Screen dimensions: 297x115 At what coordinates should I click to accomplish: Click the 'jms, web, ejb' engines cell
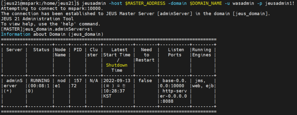[203, 83]
